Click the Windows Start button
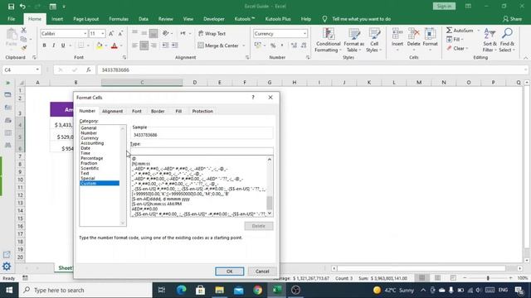 (x=9, y=290)
